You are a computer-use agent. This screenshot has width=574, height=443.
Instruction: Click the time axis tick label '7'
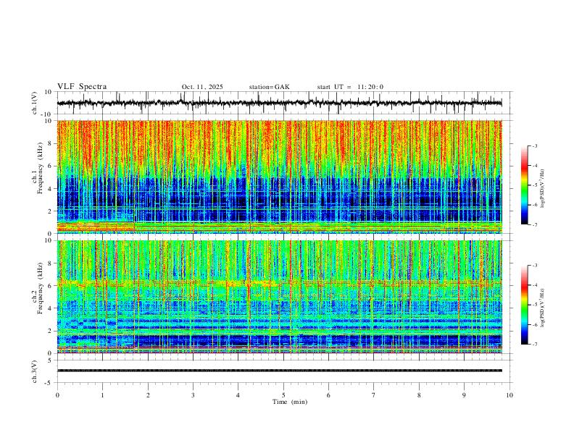pyautogui.click(x=374, y=395)
